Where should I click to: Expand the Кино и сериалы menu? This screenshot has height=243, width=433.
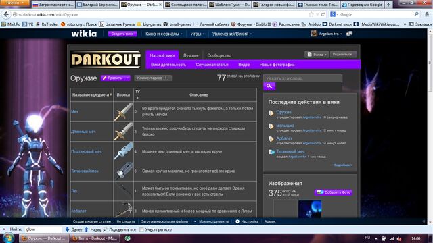click(164, 34)
